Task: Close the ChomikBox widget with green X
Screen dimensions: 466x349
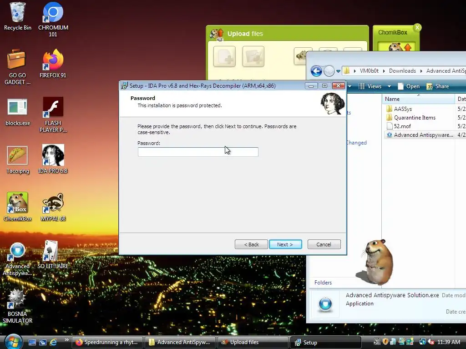Action: pos(417,28)
